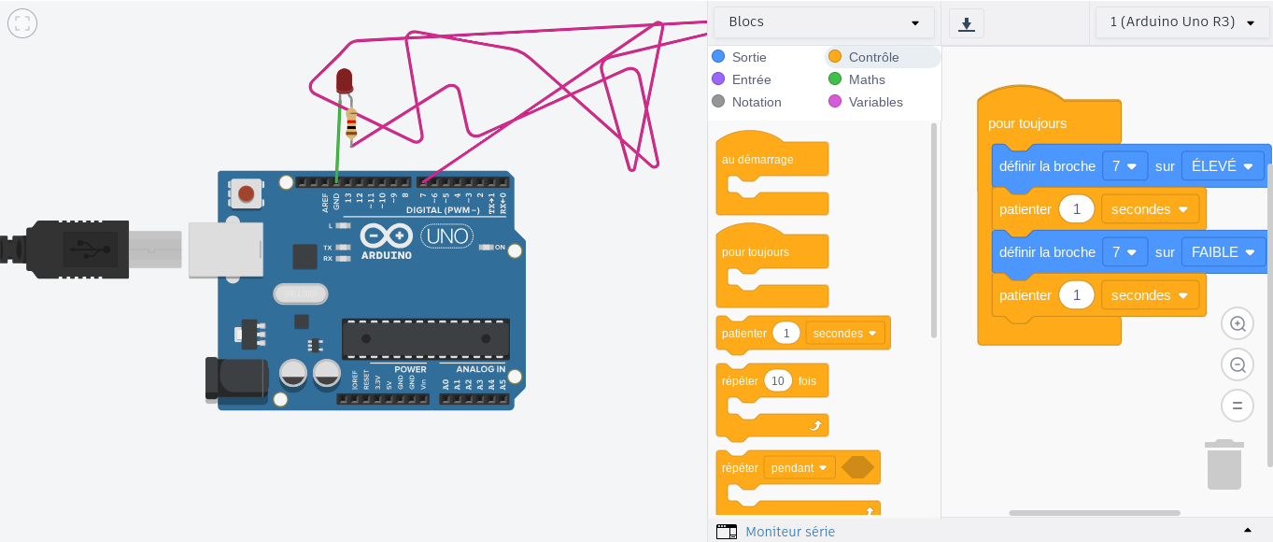Zoom out on the blocks workspace

point(1238,365)
